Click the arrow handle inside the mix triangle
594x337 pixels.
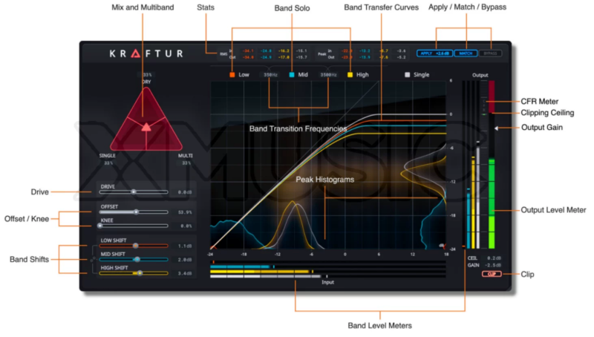(x=146, y=127)
